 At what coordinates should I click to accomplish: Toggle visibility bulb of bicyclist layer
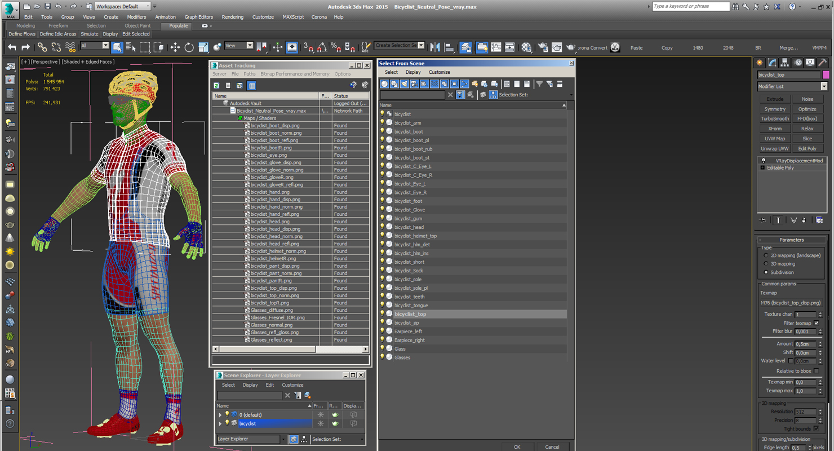227,423
